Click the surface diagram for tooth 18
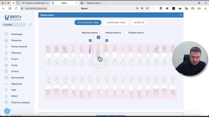The height and width of the screenshot is (117, 209). (x=49, y=63)
